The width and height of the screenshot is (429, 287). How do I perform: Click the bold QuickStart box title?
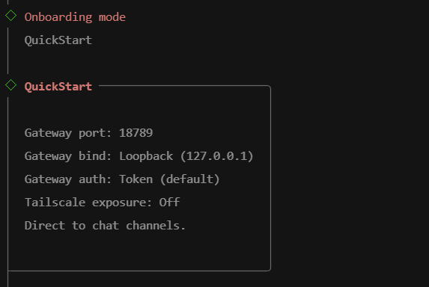click(58, 87)
